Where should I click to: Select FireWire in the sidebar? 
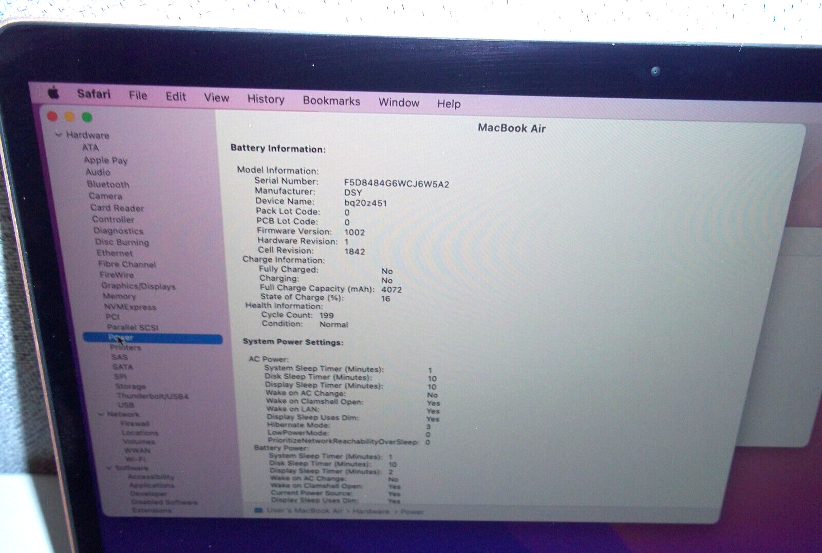[117, 275]
